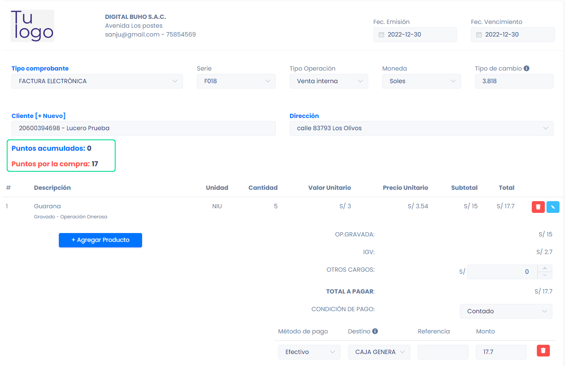This screenshot has height=367, width=565.
Task: Open the Moneda Soles dropdown
Action: (421, 81)
